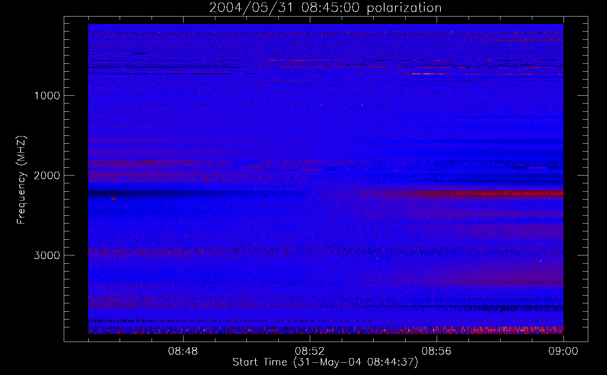The height and width of the screenshot is (375, 607).
Task: Click the '1000' frequency tick label
Action: [x=47, y=96]
